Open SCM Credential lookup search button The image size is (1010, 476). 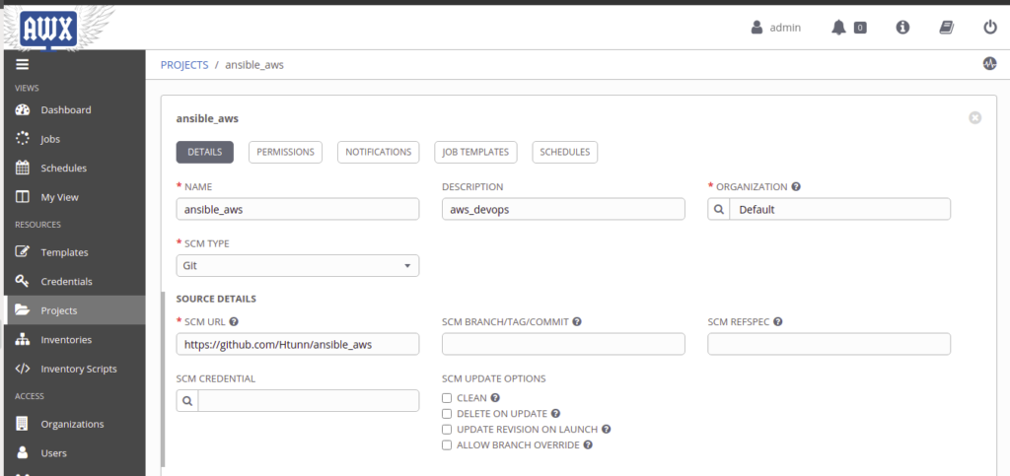pyautogui.click(x=187, y=401)
